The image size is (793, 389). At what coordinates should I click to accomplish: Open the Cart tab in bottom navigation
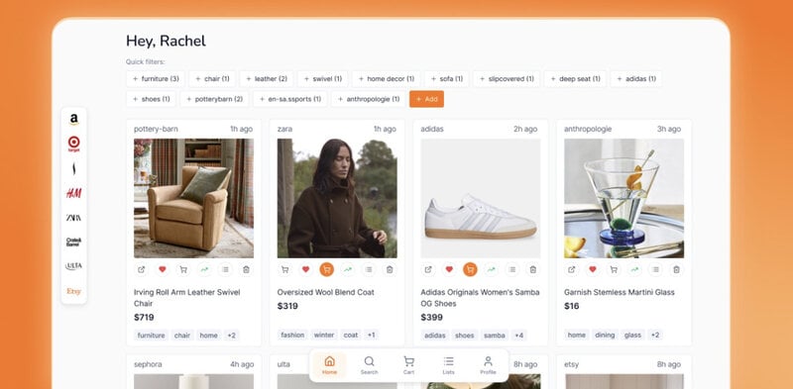click(x=408, y=365)
